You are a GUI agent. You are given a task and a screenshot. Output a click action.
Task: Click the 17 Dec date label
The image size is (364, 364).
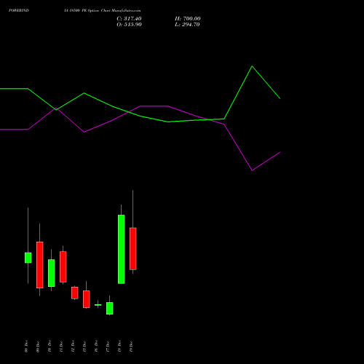point(108,347)
